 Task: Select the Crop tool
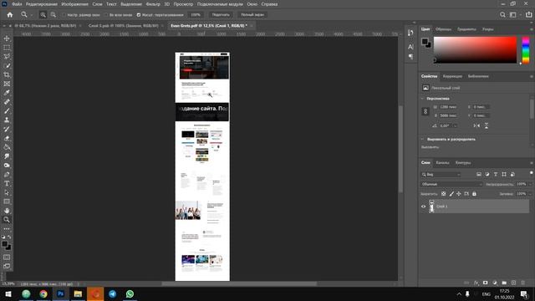[7, 74]
